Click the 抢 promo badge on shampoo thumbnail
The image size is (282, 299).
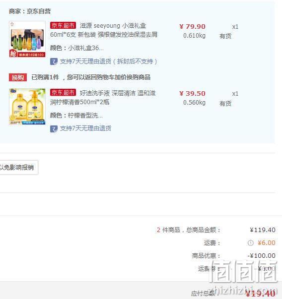pyautogui.click(x=13, y=54)
